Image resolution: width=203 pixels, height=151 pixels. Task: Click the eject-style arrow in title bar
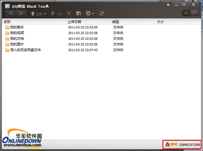click(x=168, y=5)
